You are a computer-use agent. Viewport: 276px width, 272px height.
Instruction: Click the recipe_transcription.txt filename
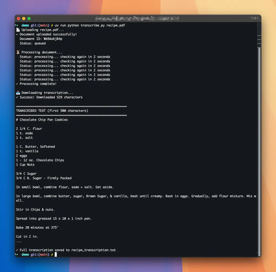point(93,250)
